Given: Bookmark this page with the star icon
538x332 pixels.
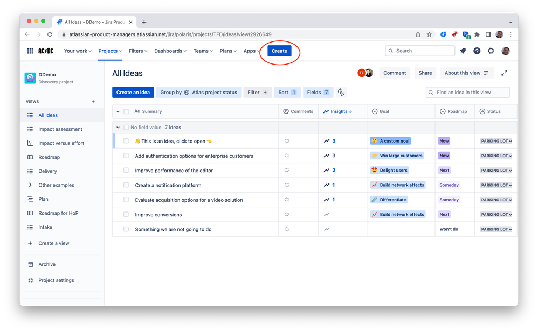Looking at the screenshot, I should tap(429, 34).
